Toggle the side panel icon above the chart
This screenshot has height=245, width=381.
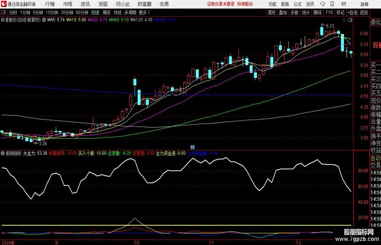350,20
